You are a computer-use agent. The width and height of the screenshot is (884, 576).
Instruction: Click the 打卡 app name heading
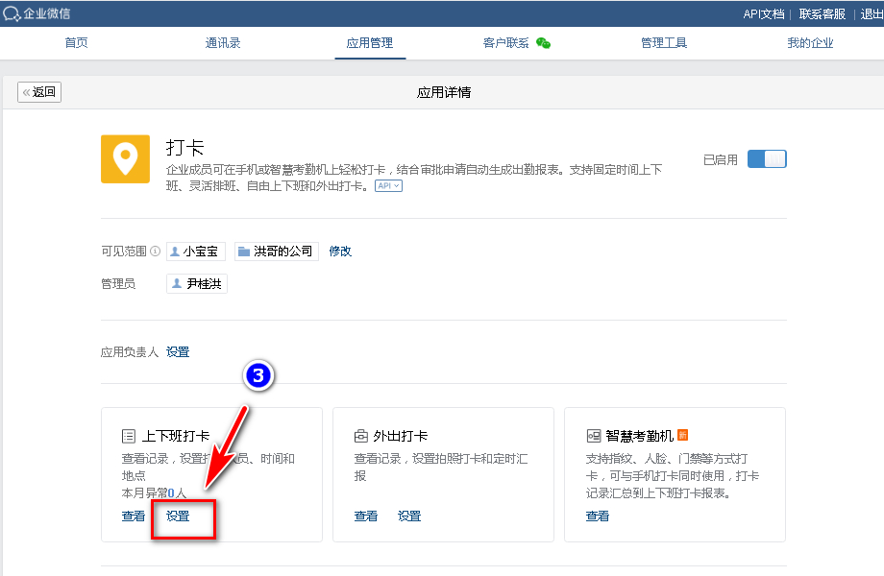point(184,148)
